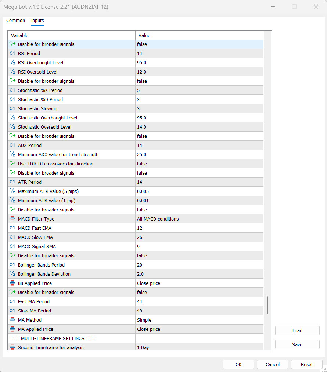Click the integer icon beside Bollinger Bands Period
327x372 pixels.
tap(12, 265)
